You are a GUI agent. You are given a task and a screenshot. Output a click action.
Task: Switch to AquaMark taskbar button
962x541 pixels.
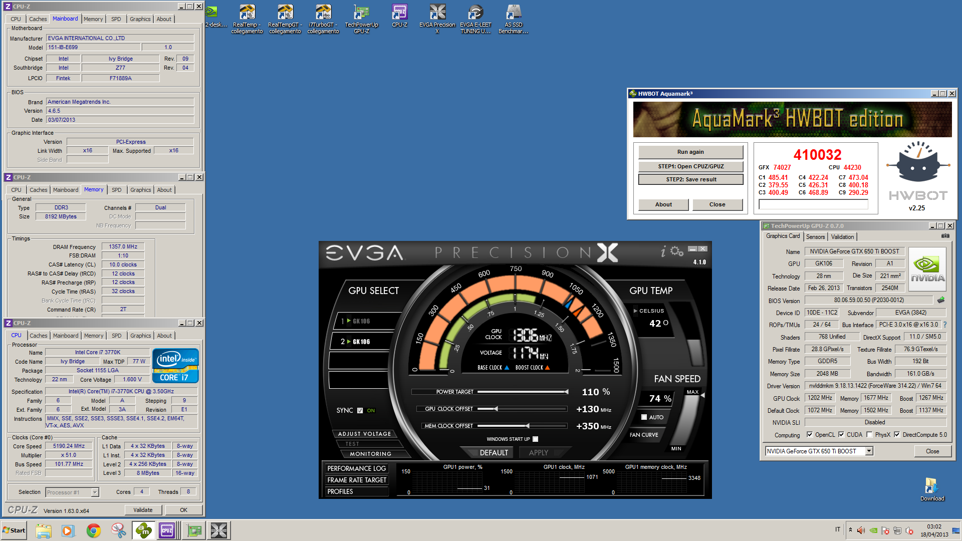pyautogui.click(x=143, y=530)
